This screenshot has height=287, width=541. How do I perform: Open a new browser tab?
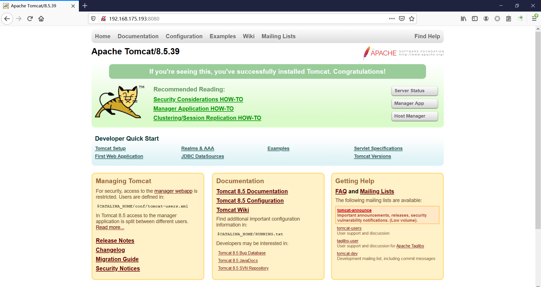(85, 6)
